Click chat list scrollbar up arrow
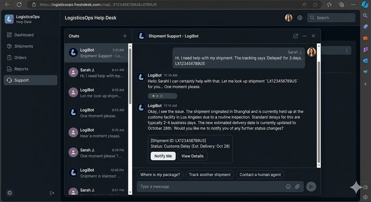The image size is (371, 202). tap(130, 46)
